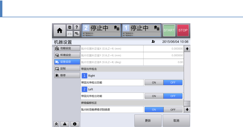Click the green START button

click(x=169, y=30)
